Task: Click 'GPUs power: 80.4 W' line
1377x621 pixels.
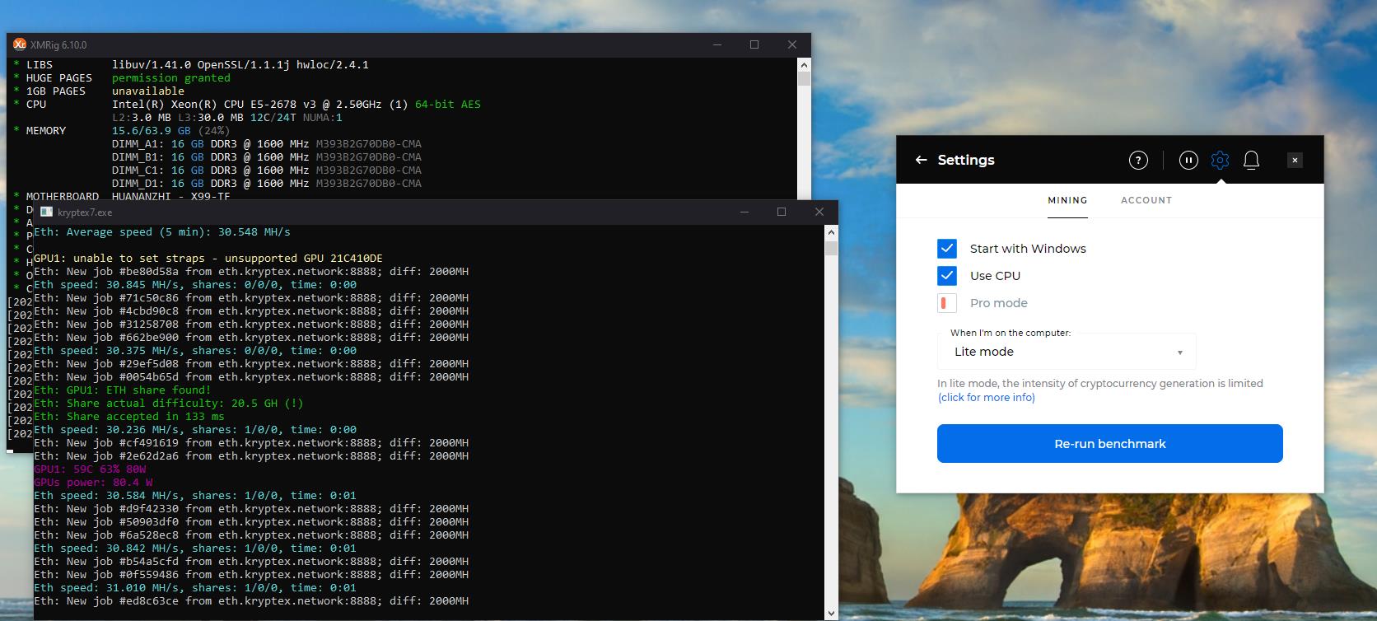Action: [x=93, y=482]
